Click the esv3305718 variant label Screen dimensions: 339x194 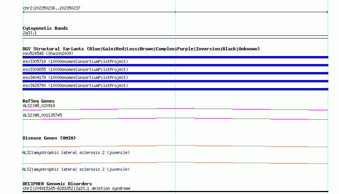click(x=75, y=61)
